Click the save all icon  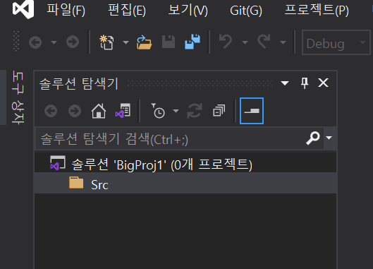click(192, 42)
